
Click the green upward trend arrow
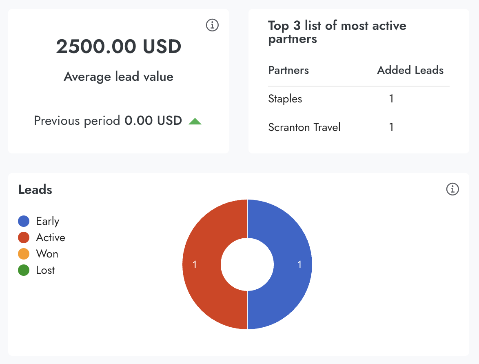(195, 121)
